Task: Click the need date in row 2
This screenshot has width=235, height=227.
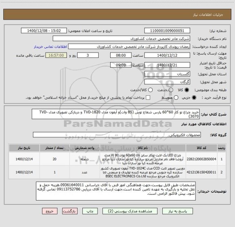Action: click(x=24, y=172)
